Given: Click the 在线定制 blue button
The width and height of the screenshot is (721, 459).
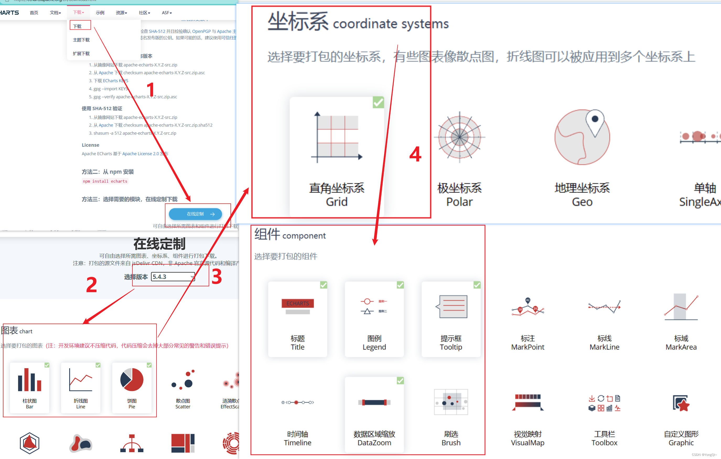Looking at the screenshot, I should [195, 214].
